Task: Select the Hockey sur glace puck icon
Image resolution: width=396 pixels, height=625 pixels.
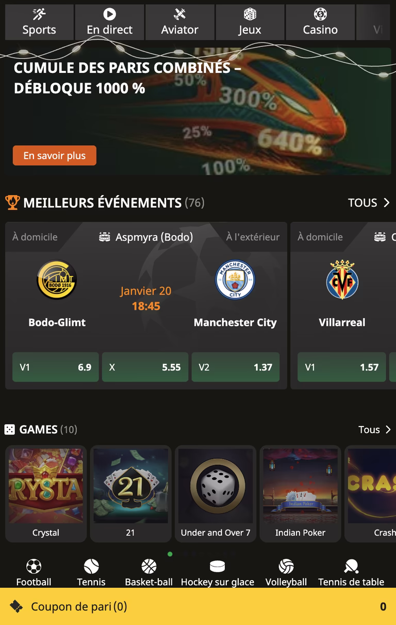Action: [x=218, y=567]
